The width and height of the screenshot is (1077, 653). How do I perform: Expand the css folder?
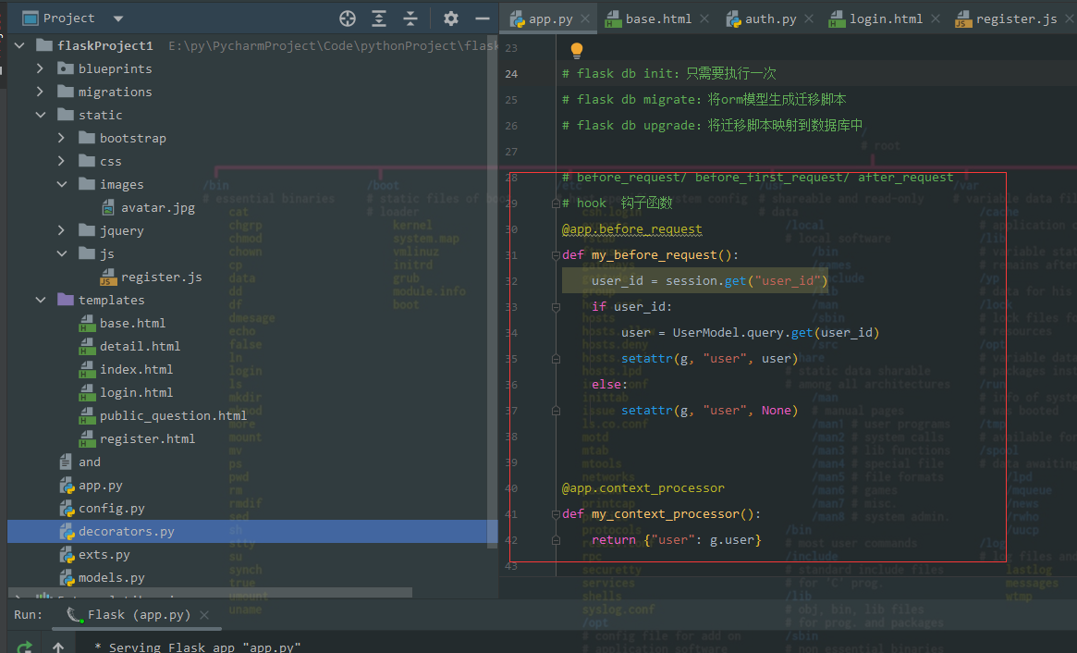click(61, 161)
